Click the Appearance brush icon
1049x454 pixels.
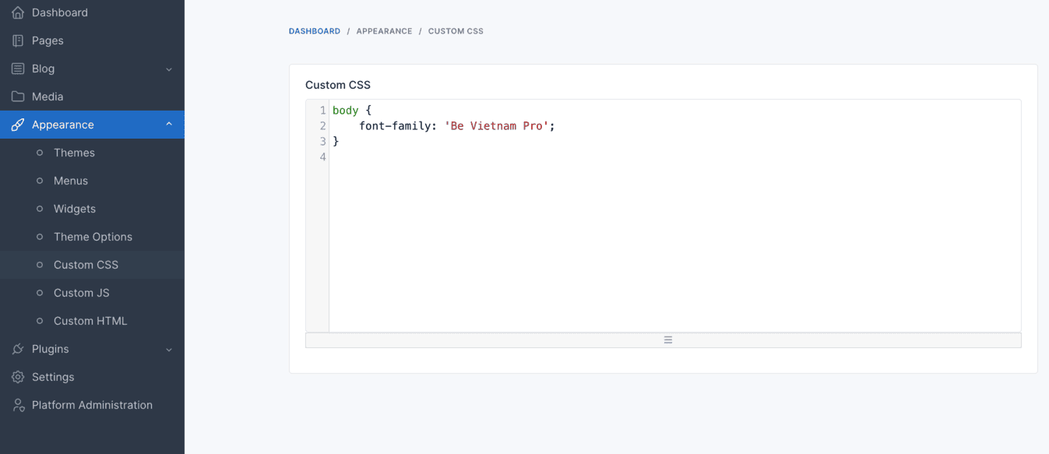click(x=17, y=124)
